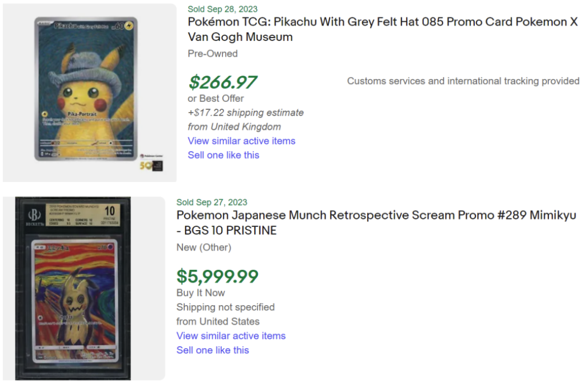Image resolution: width=588 pixels, height=383 pixels.
Task: Click Customs services and international tracking text
Action: 463,81
